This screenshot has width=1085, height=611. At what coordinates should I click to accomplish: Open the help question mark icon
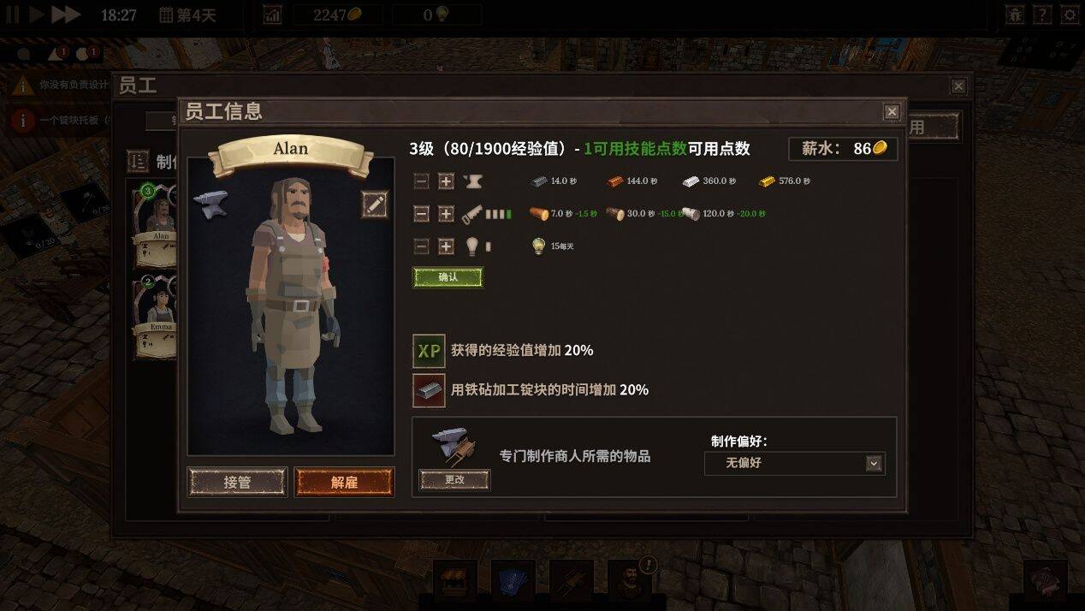(x=1041, y=15)
